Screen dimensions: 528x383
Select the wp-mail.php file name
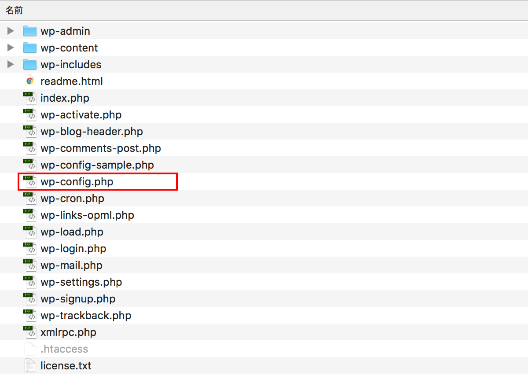71,265
